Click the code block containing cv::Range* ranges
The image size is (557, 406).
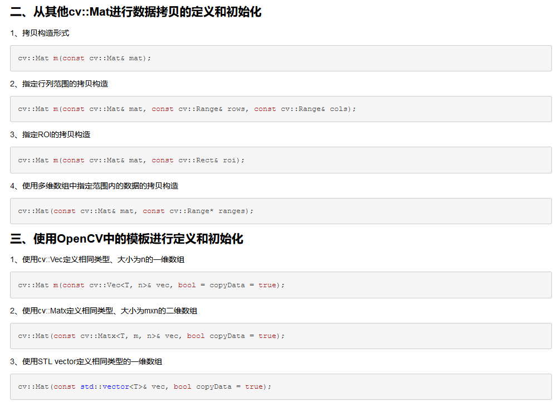(278, 211)
